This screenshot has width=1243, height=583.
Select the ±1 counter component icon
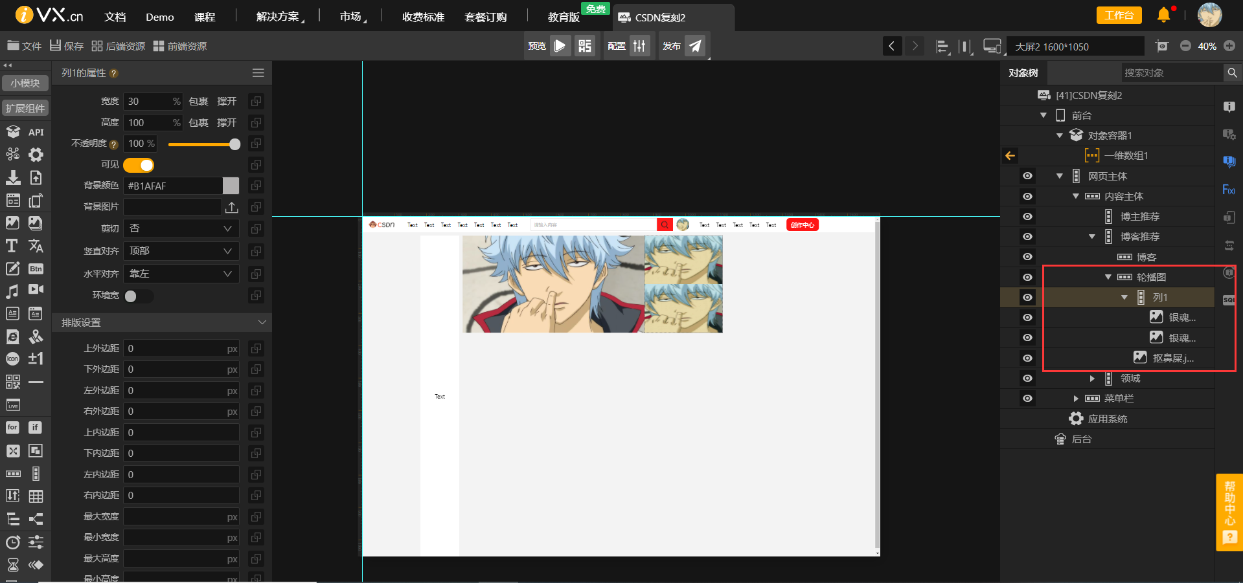(x=36, y=358)
